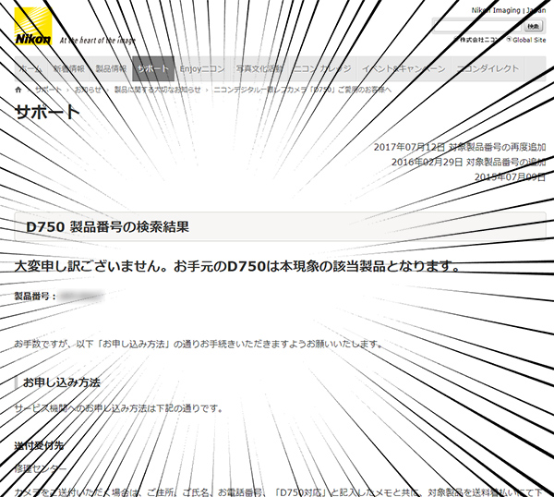This screenshot has width=554, height=497.
Task: Open the ホーム navigation tab
Action: pos(30,68)
